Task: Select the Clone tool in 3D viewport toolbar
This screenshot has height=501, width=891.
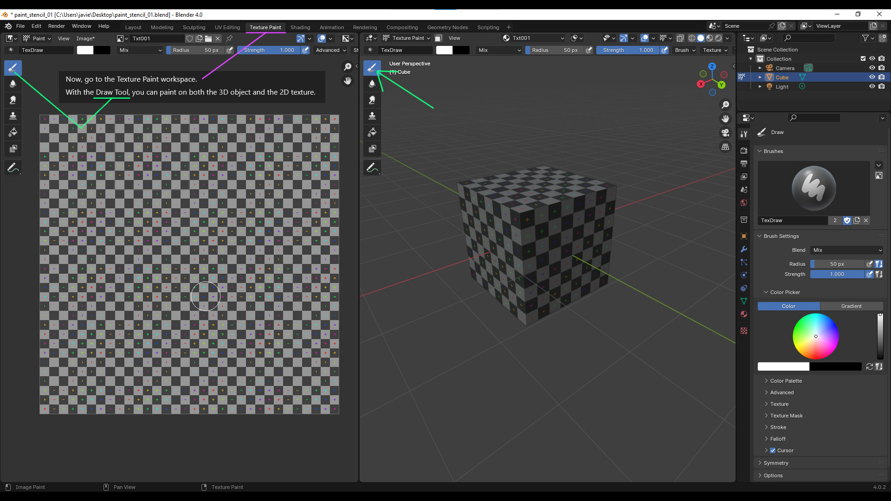Action: (x=372, y=116)
